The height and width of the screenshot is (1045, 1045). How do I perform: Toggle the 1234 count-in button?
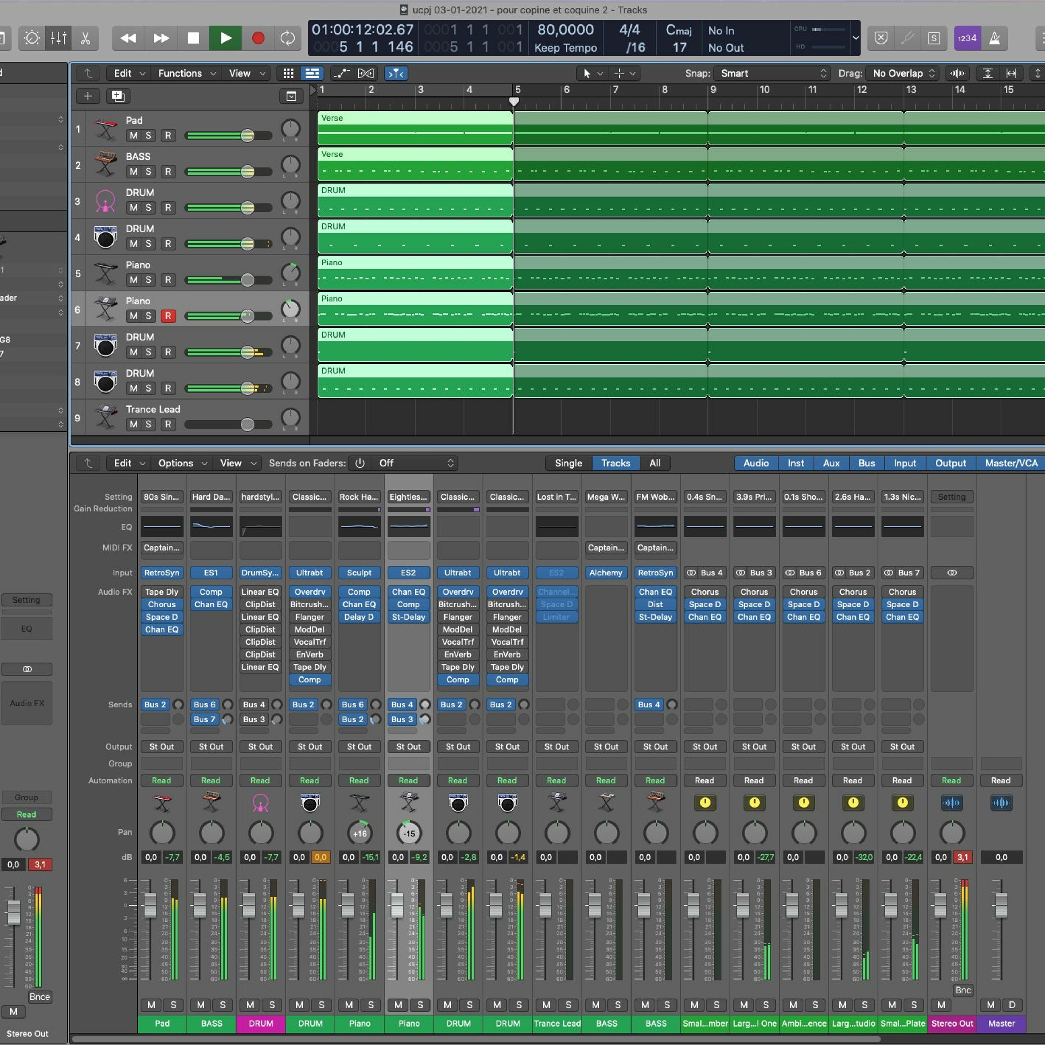click(967, 38)
